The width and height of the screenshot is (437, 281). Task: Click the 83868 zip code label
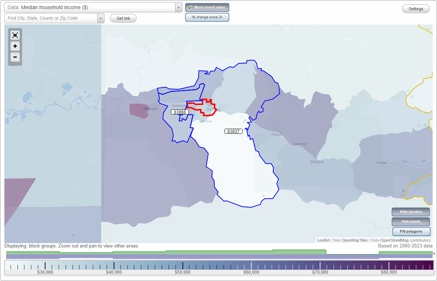pyautogui.click(x=180, y=112)
